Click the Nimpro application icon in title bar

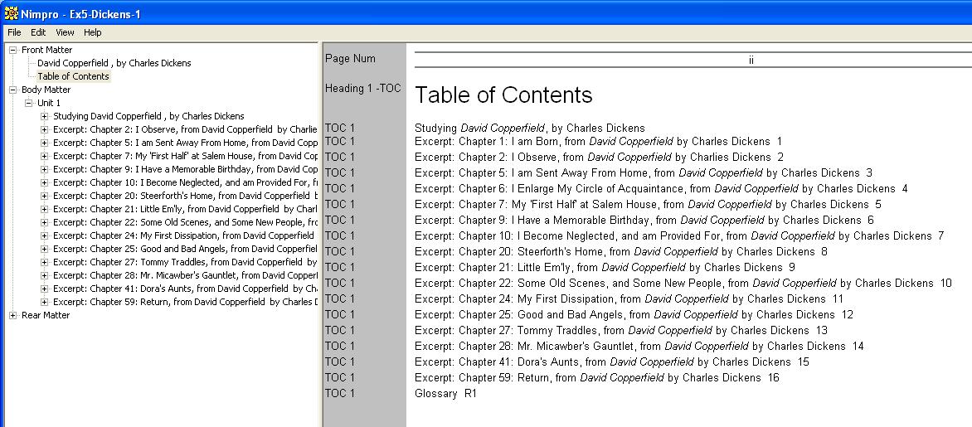(11, 13)
